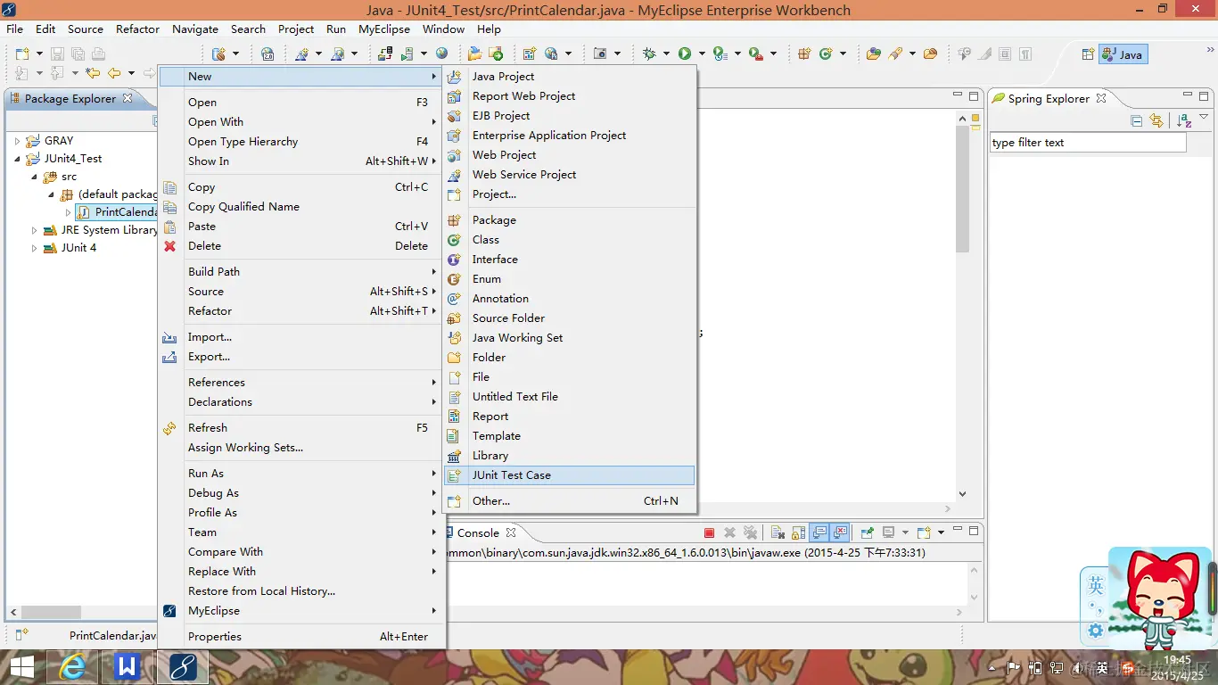
Task: Open the MyEclipse menu in the menu bar
Action: click(384, 29)
